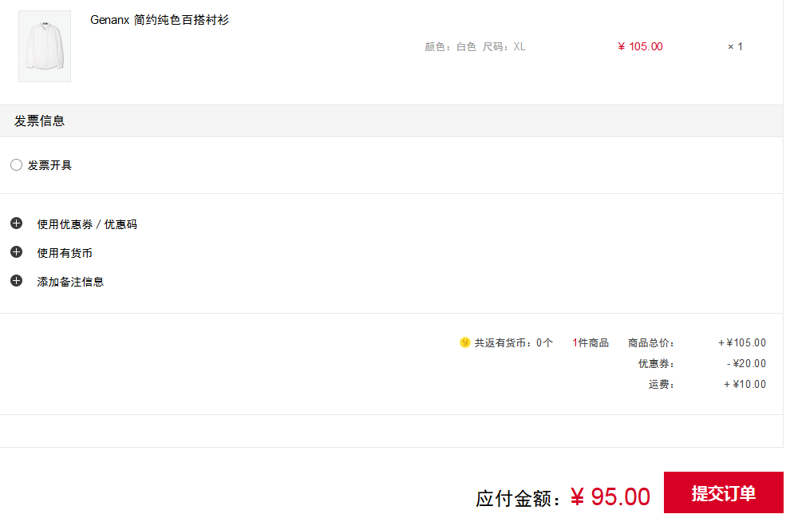Submit the order with 提交订单 button

(723, 492)
